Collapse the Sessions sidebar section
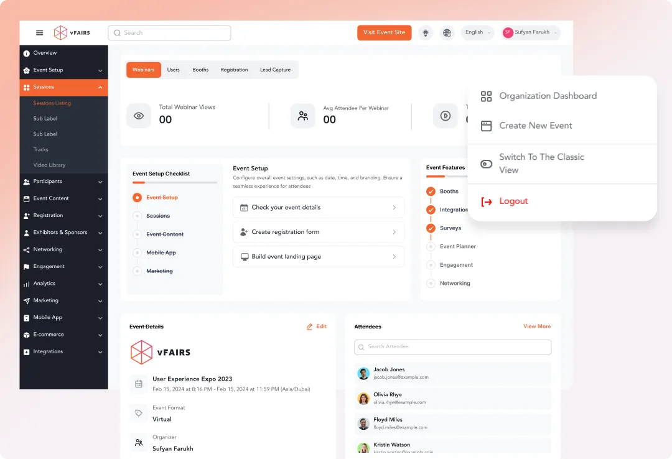The image size is (672, 459). coord(100,87)
